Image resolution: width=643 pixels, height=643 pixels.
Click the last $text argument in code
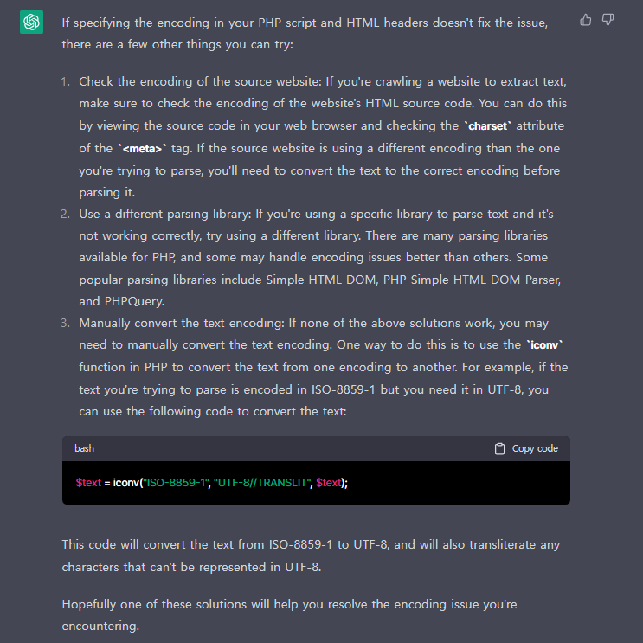329,483
